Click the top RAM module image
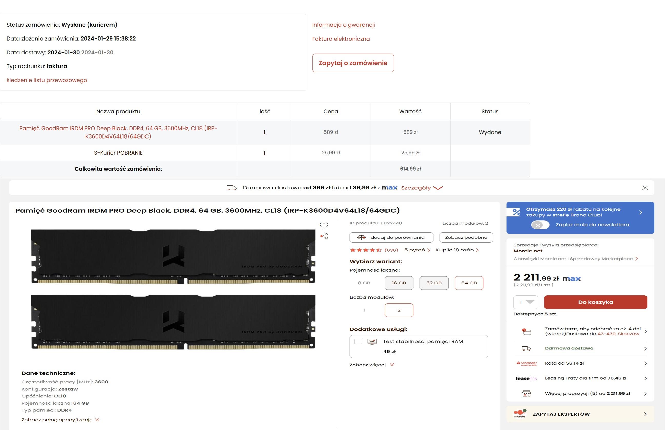Viewport: 666px width, 430px height. click(173, 256)
